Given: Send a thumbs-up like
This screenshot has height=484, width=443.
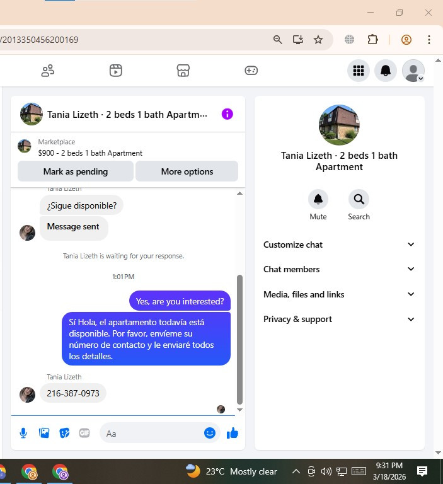Looking at the screenshot, I should tap(233, 433).
